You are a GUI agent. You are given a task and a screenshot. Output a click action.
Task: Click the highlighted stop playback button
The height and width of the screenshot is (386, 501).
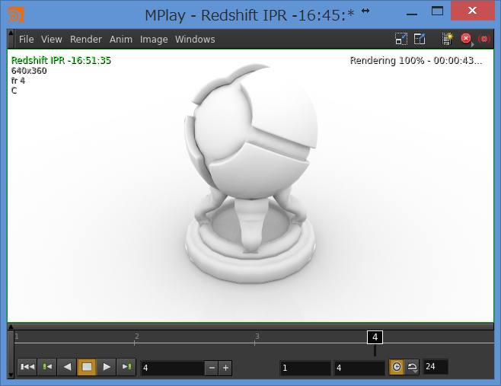(x=87, y=367)
